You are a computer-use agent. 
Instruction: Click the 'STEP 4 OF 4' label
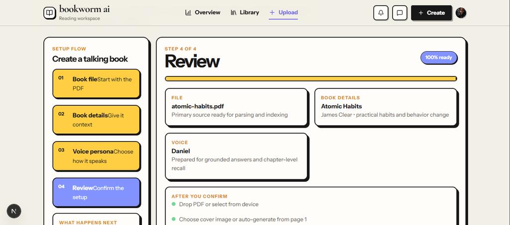(x=180, y=49)
